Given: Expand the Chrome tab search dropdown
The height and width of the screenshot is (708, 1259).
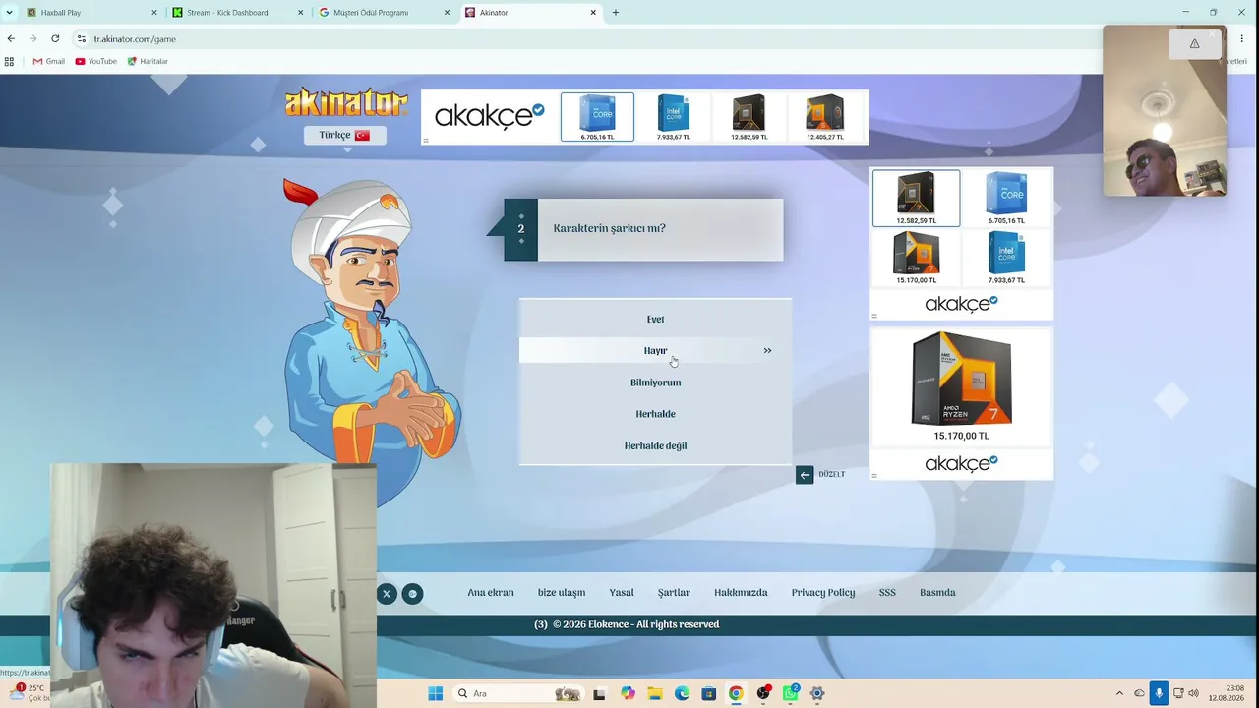Looking at the screenshot, I should coord(10,13).
